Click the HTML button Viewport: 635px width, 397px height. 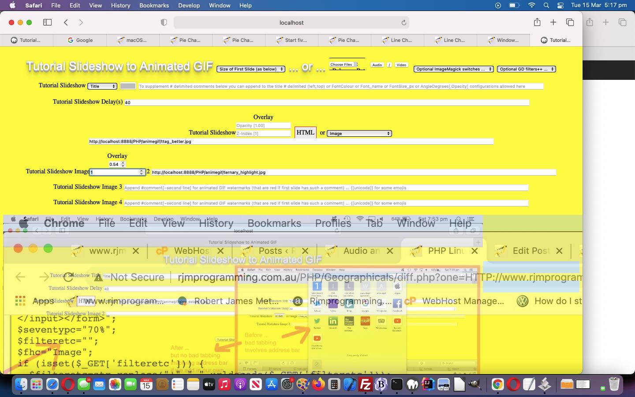305,132
